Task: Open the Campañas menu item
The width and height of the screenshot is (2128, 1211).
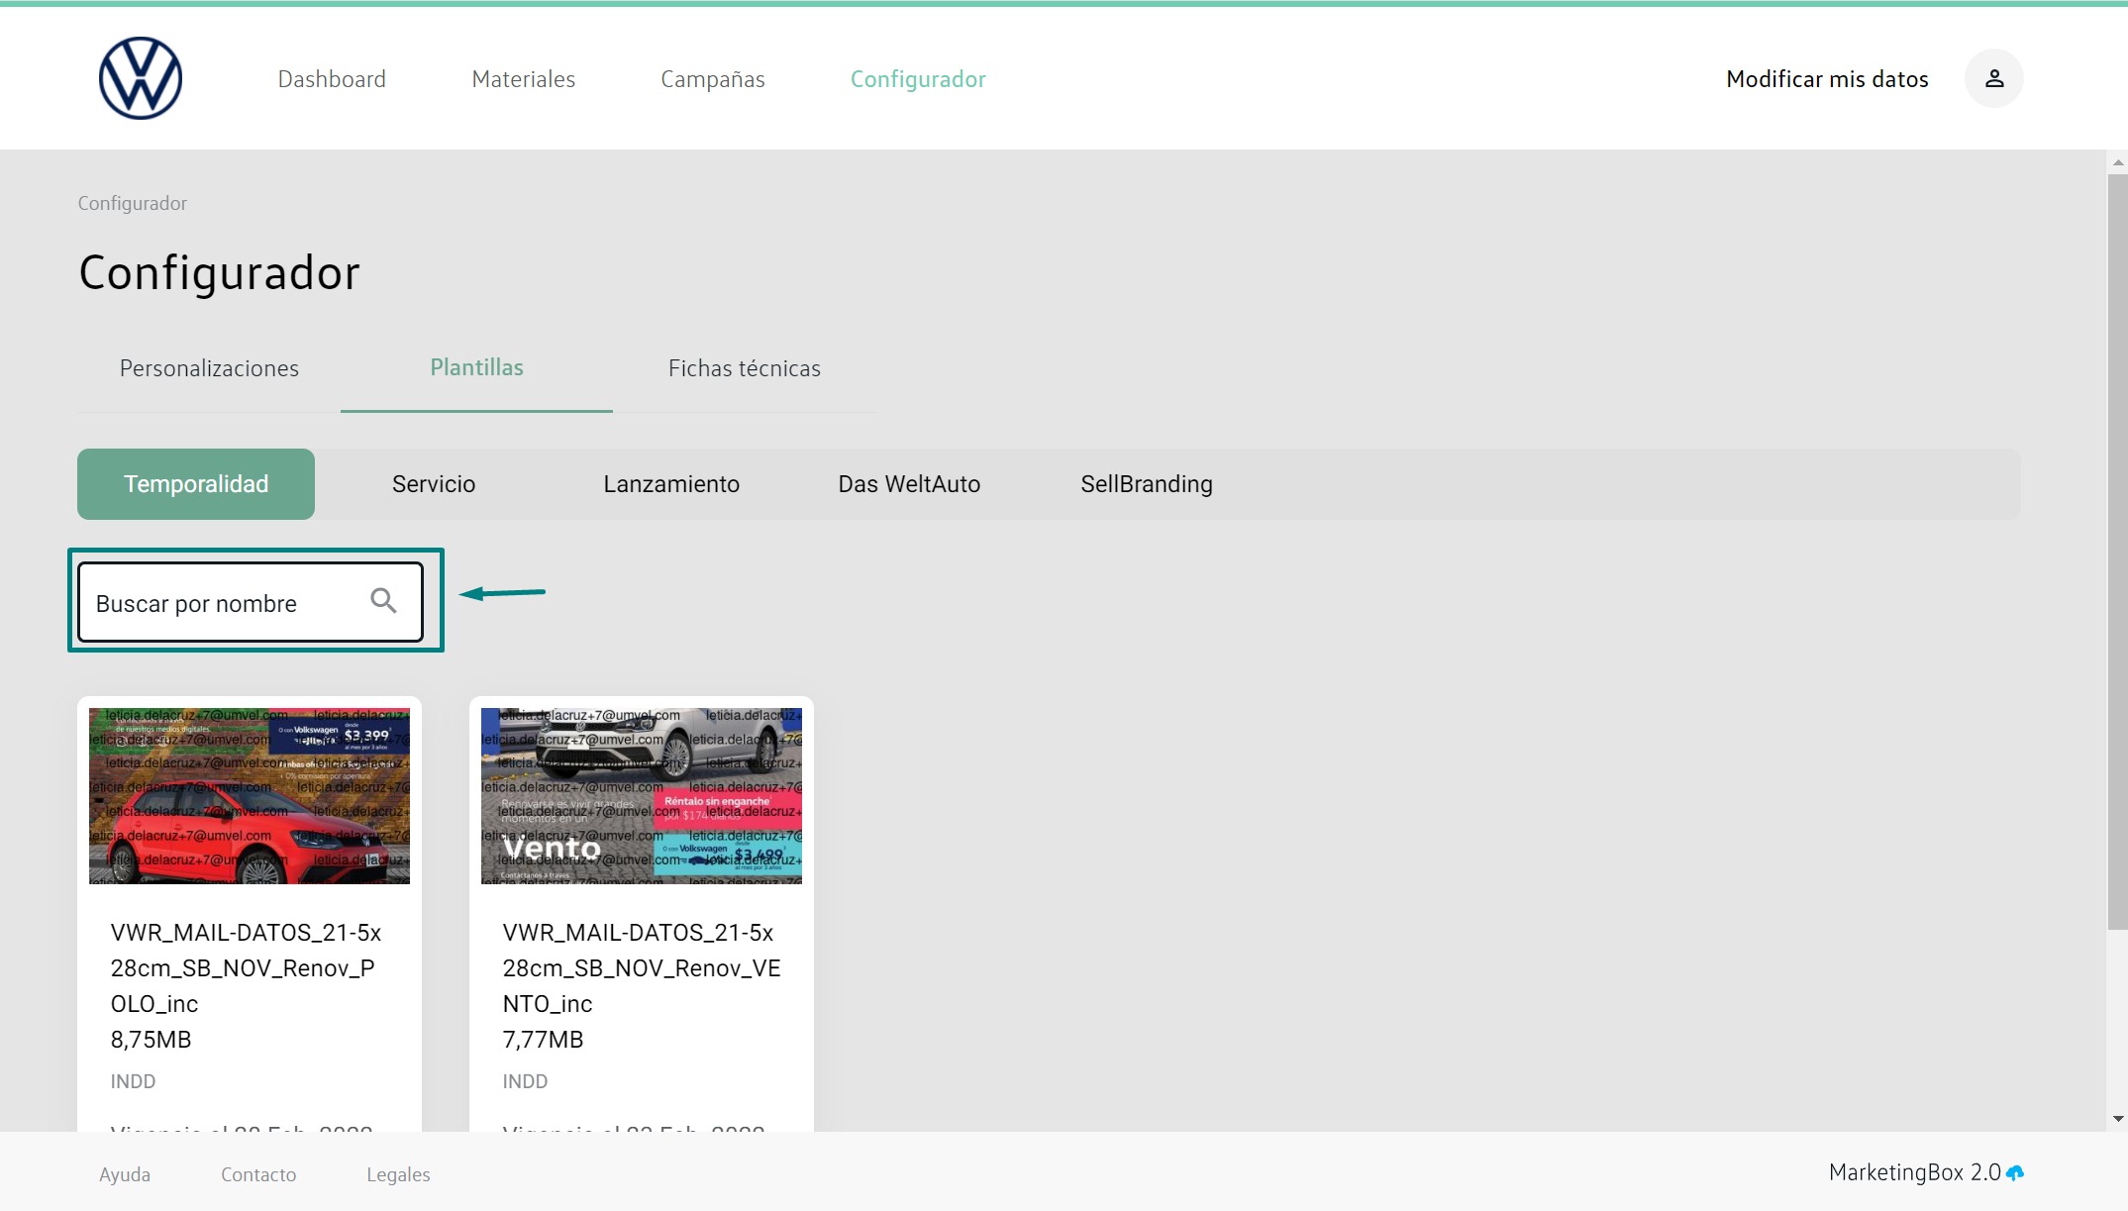Action: (712, 79)
